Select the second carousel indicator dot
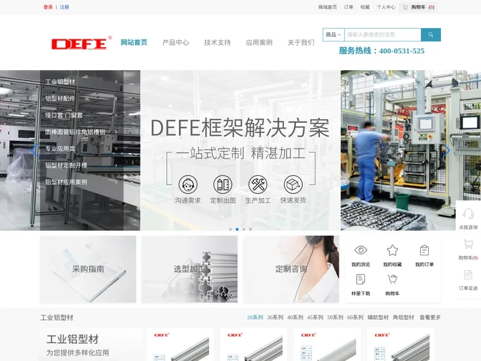Image resolution: width=481 pixels, height=361 pixels. click(237, 229)
